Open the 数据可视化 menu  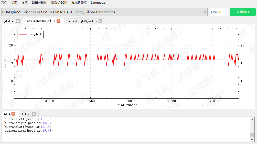point(39,3)
